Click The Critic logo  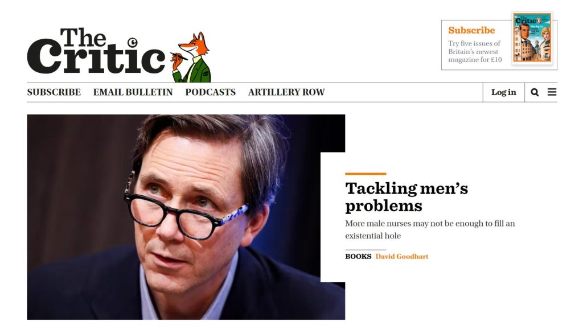tap(96, 51)
